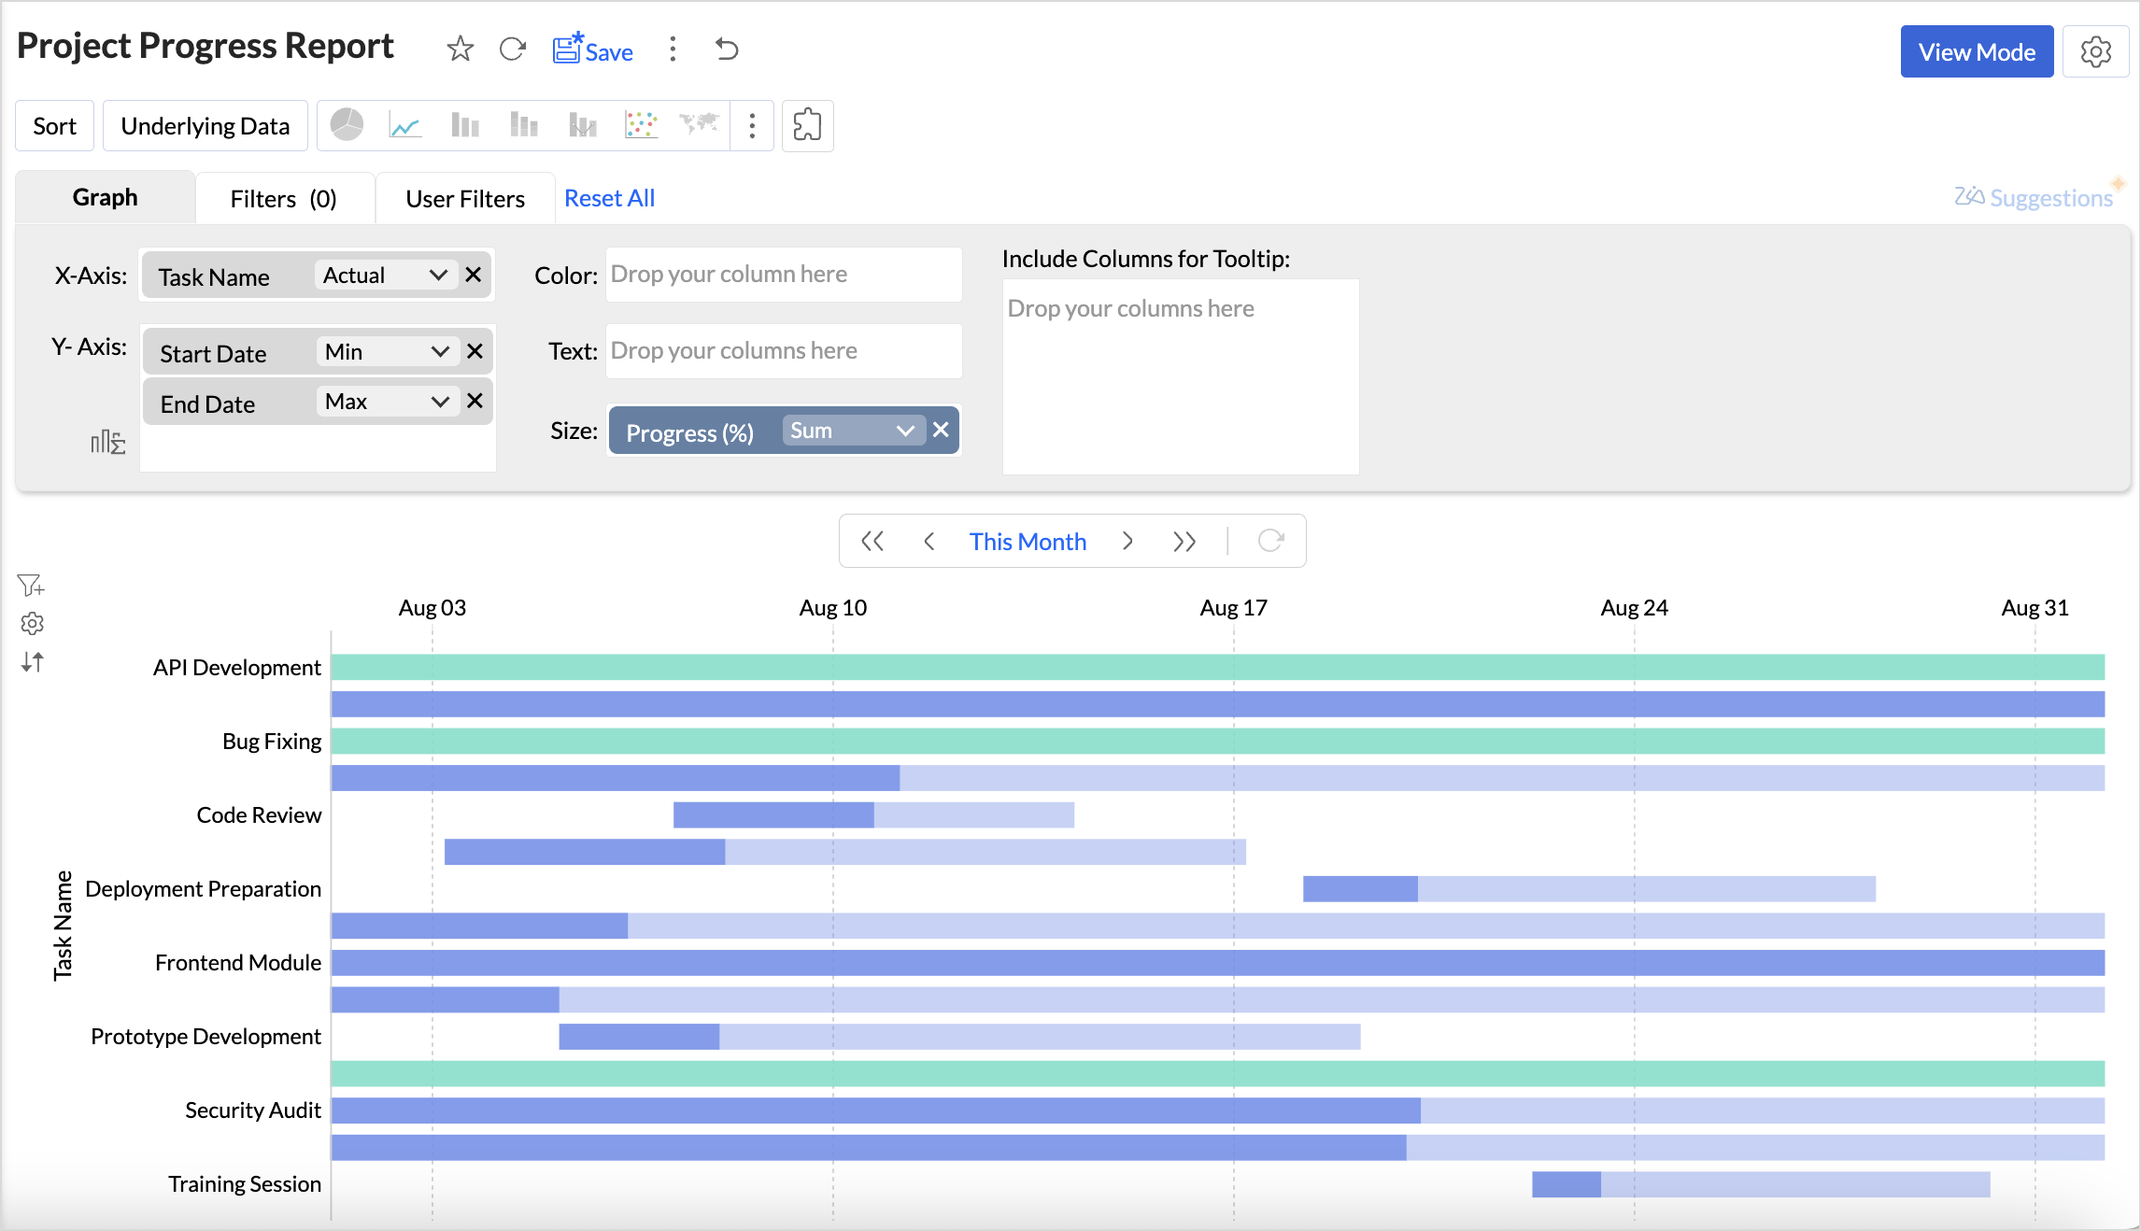Open settings gear at top right
This screenshot has width=2141, height=1231.
click(2095, 52)
